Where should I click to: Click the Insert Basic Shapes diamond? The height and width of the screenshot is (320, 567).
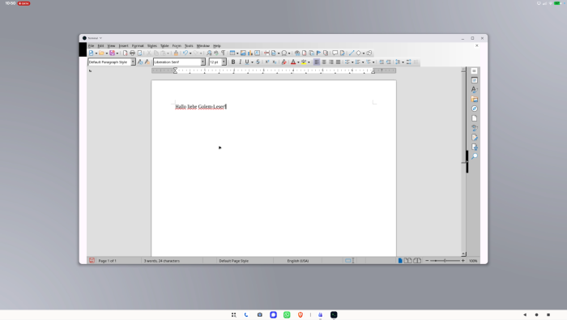pos(358,53)
